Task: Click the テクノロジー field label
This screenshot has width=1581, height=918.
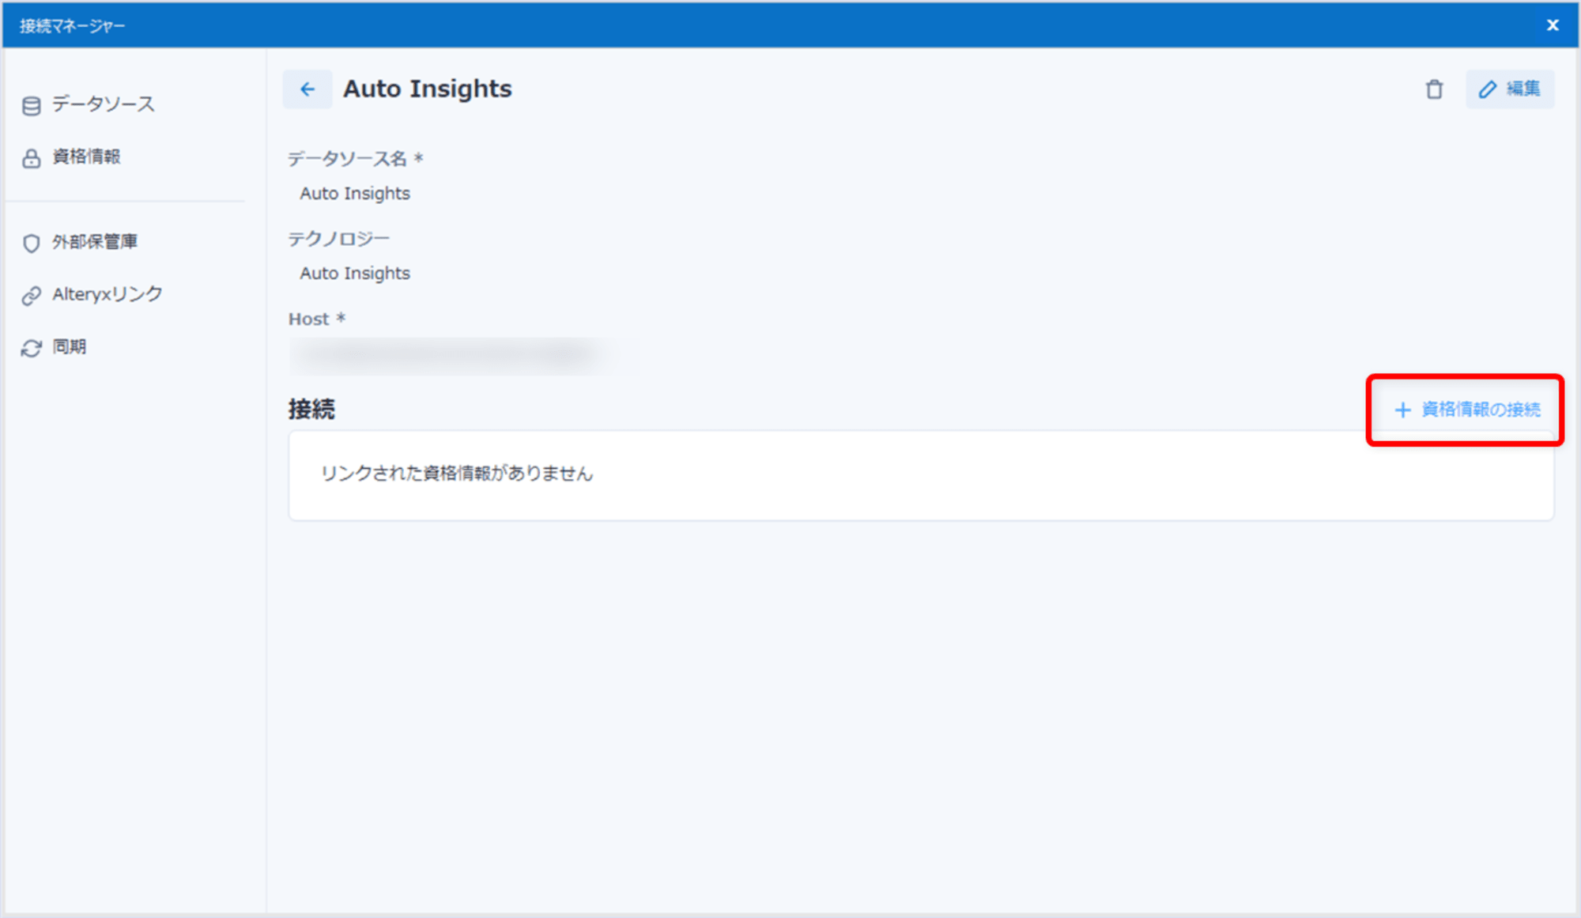Action: pyautogui.click(x=338, y=239)
